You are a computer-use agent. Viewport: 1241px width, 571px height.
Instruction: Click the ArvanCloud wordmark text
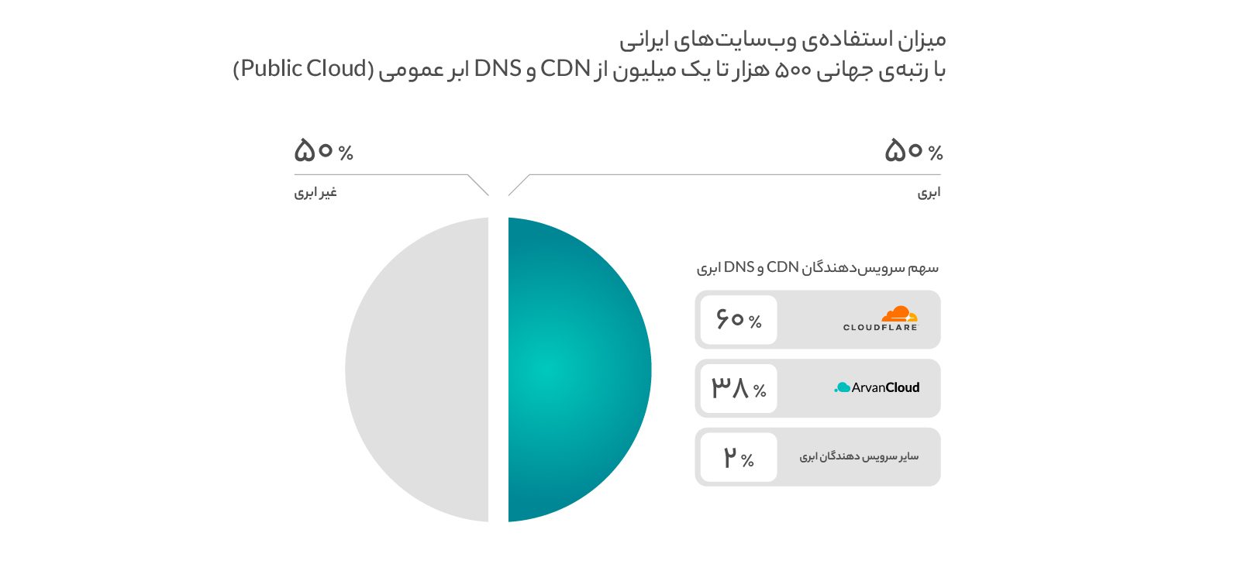coord(885,387)
